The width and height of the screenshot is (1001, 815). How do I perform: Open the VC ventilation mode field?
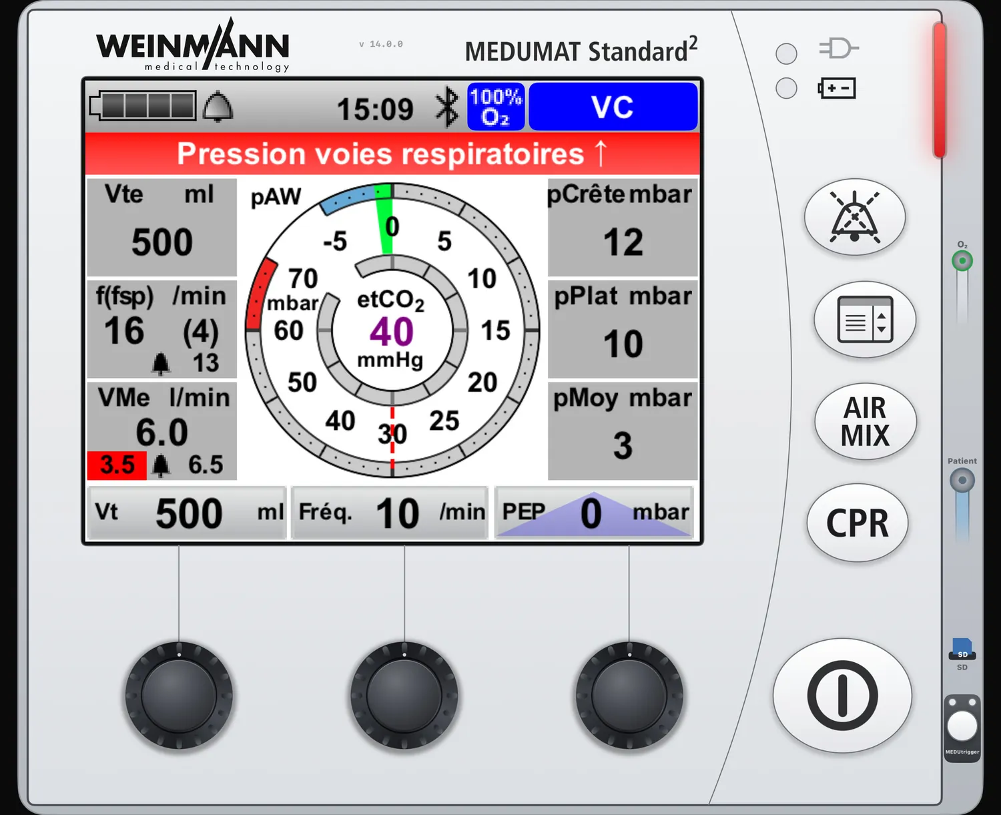click(613, 107)
